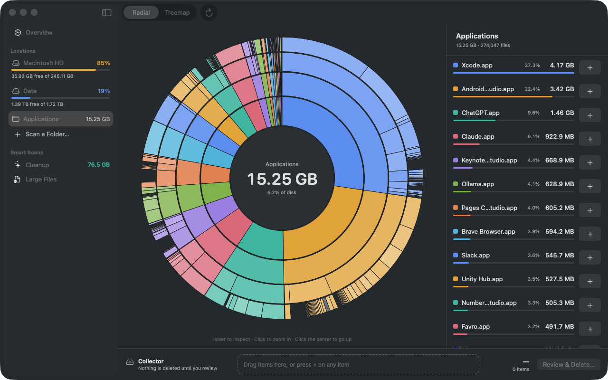The height and width of the screenshot is (380, 608).
Task: Open the Cleanup smart scan
Action: click(61, 165)
